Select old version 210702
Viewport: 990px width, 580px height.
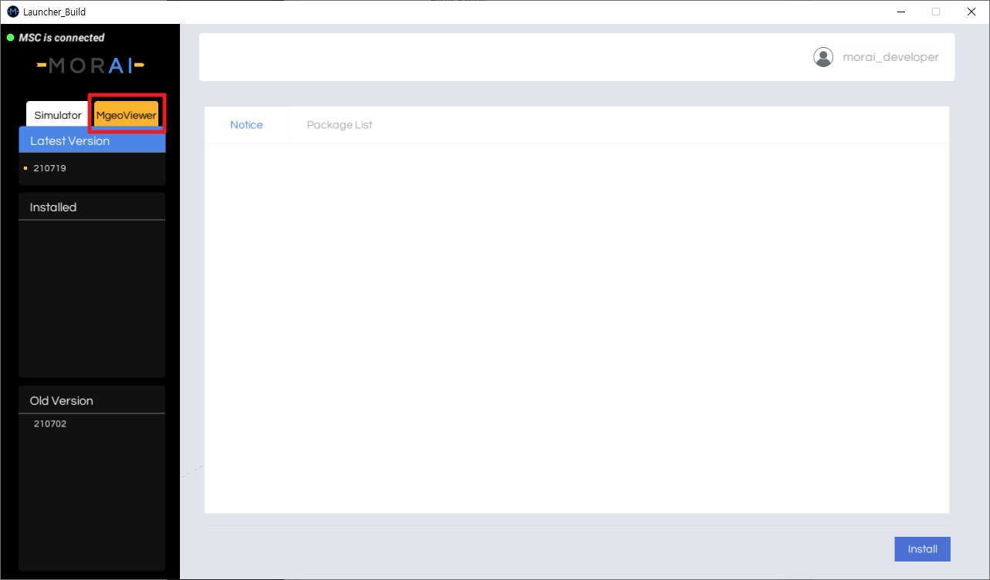click(50, 423)
